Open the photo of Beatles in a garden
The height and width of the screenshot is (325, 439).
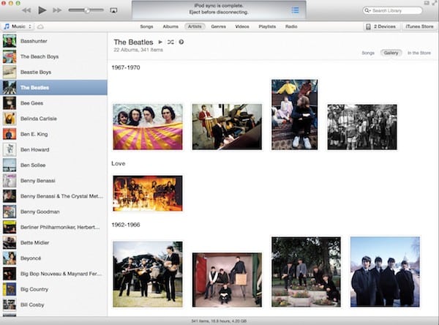[x=306, y=272]
